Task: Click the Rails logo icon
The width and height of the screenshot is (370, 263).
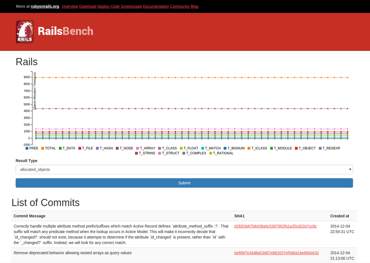Action: 25,32
